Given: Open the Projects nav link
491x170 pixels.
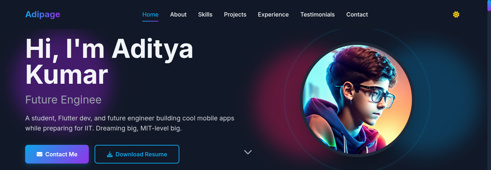Looking at the screenshot, I should coord(235,14).
